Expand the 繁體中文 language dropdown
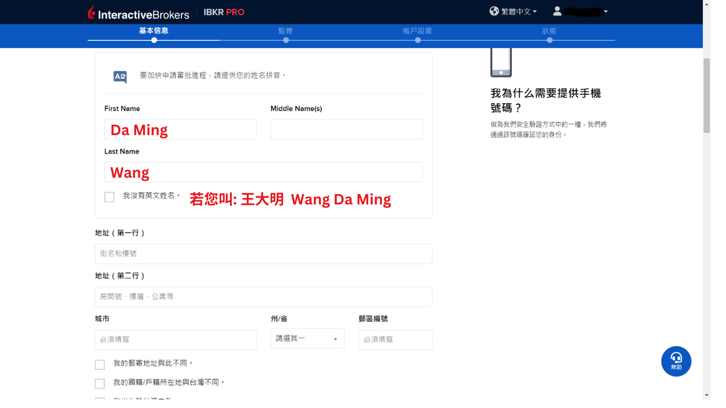 click(x=535, y=10)
